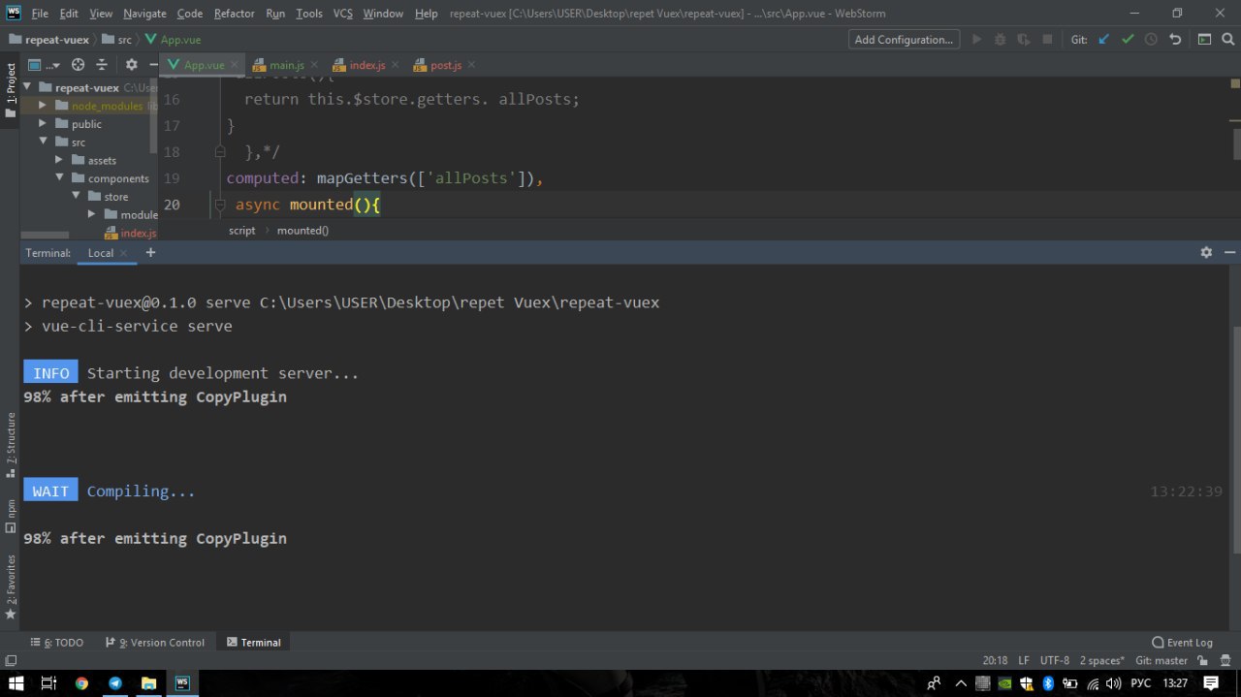Close the Local terminal tab
Image resolution: width=1241 pixels, height=697 pixels.
(124, 253)
